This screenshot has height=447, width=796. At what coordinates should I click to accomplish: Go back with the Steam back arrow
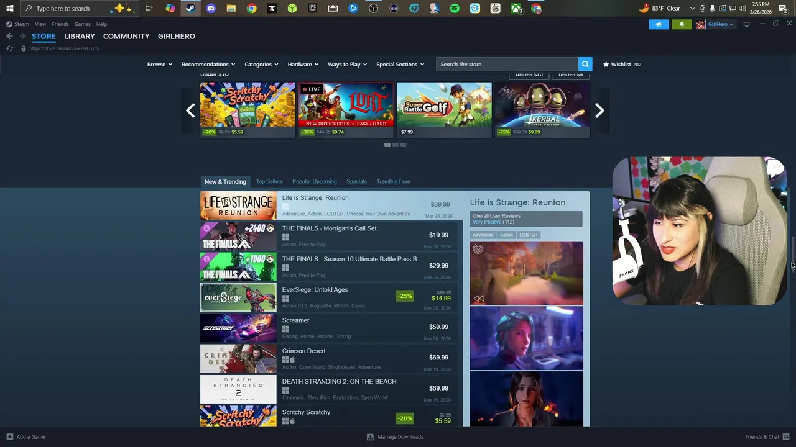[9, 36]
